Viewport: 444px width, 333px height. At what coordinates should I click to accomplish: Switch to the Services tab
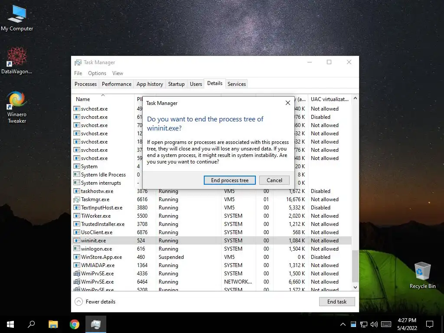237,84
